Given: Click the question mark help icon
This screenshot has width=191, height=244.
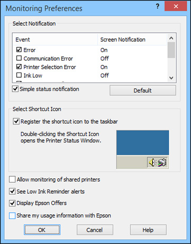Looking at the screenshot, I should 158,6.
